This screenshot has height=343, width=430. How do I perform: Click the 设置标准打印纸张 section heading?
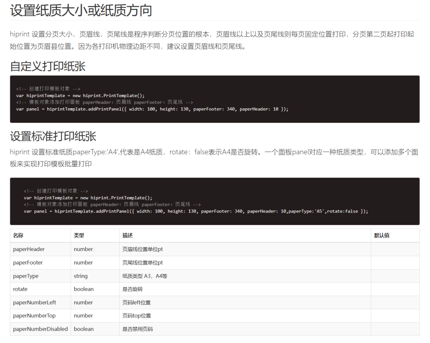click(x=53, y=136)
